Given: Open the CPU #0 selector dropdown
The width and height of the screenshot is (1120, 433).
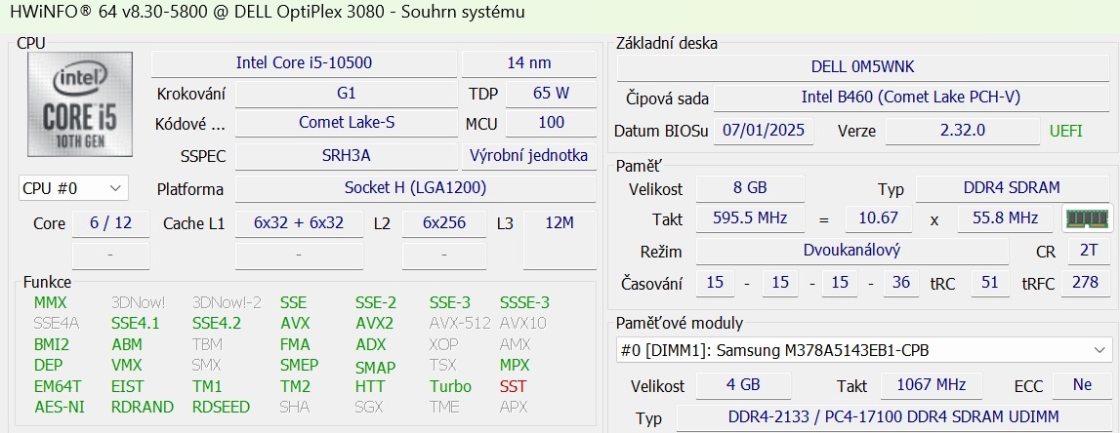Looking at the screenshot, I should point(73,187).
